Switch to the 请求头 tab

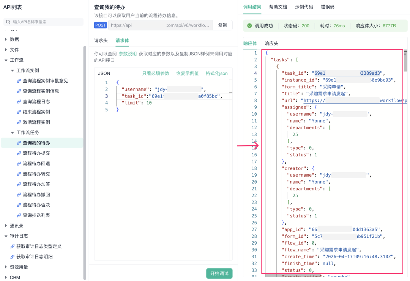click(101, 41)
